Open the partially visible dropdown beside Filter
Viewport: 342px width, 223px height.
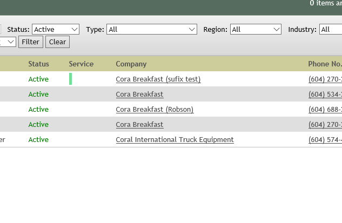click(x=8, y=42)
